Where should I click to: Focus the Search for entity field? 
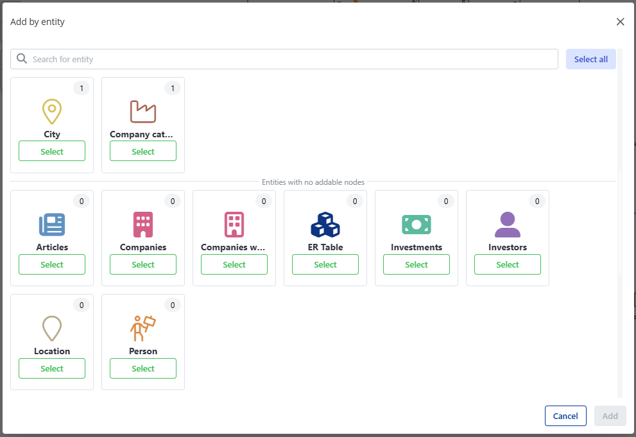[284, 59]
